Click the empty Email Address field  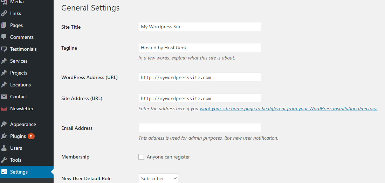point(200,128)
